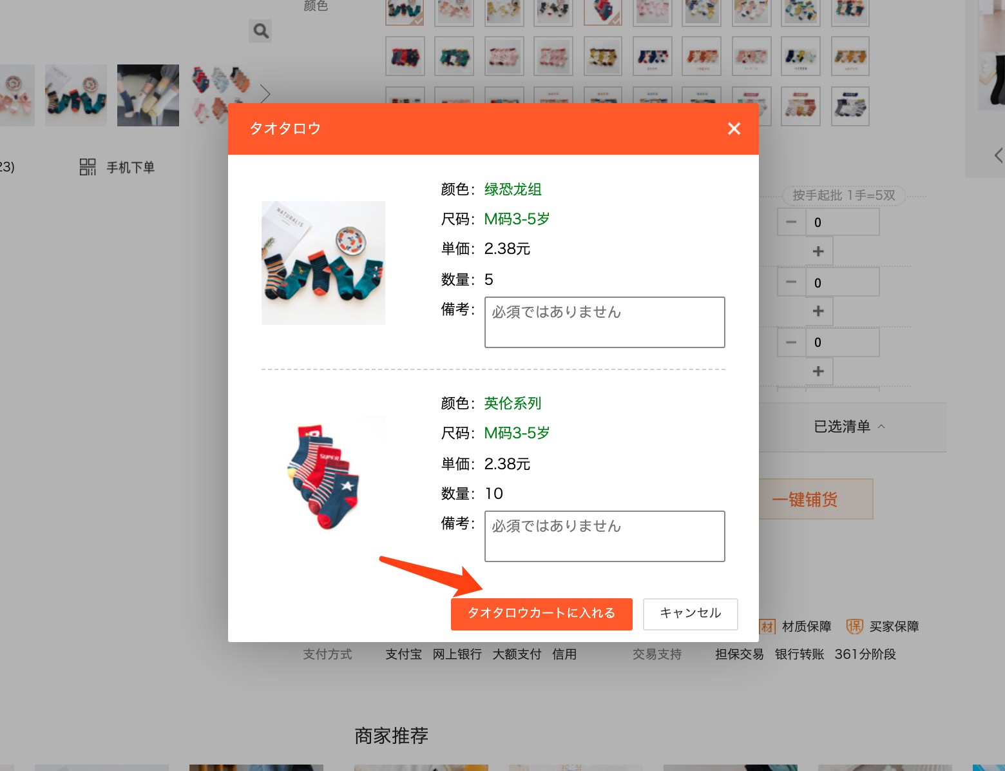Focus the 備考 field for 英伦系列
Image resolution: width=1005 pixels, height=771 pixels.
click(604, 536)
